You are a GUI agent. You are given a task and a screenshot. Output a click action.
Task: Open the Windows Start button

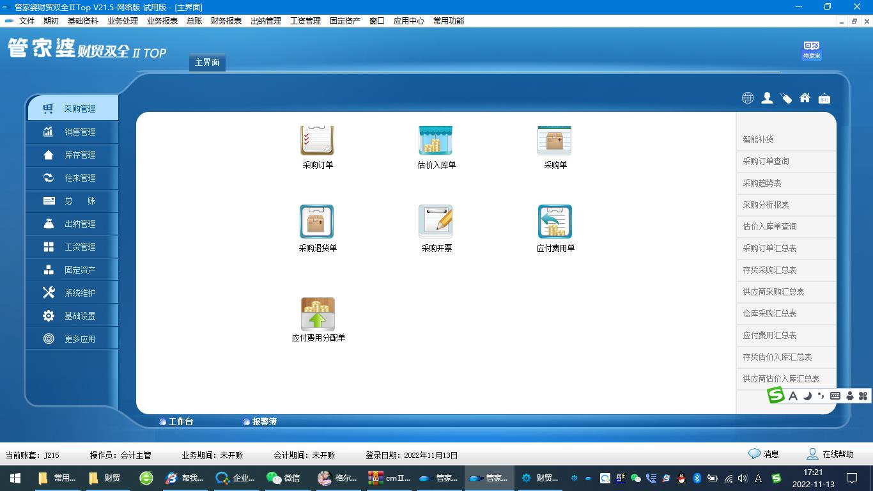click(x=15, y=478)
